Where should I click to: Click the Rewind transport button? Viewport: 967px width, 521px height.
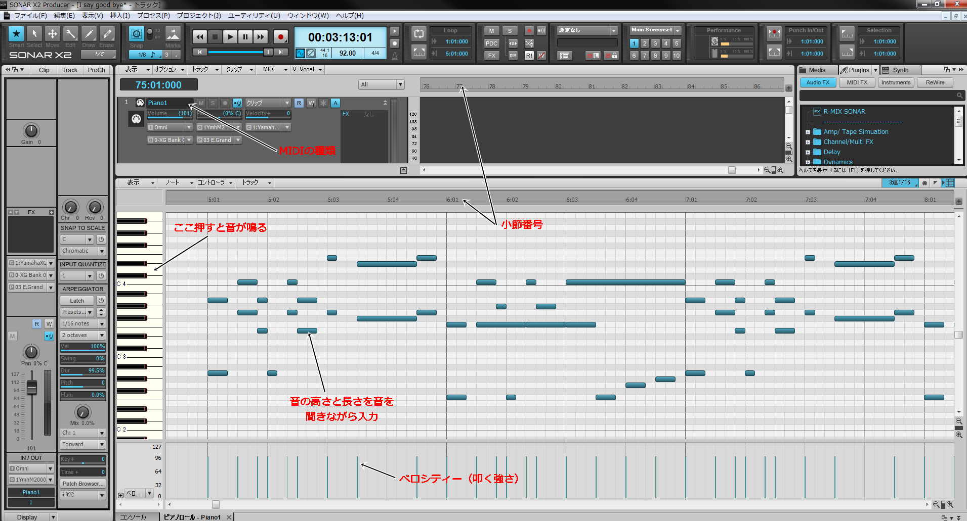[x=200, y=36]
